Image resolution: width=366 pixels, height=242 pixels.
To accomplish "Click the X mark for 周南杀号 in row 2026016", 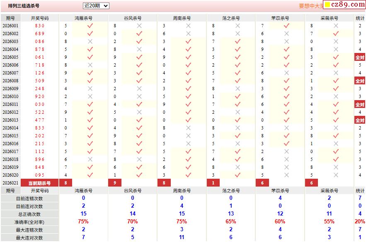I will pos(188,144).
